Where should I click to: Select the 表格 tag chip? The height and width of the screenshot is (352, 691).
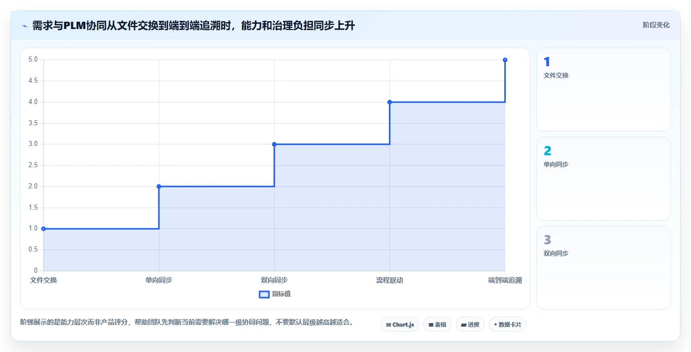[x=437, y=325]
